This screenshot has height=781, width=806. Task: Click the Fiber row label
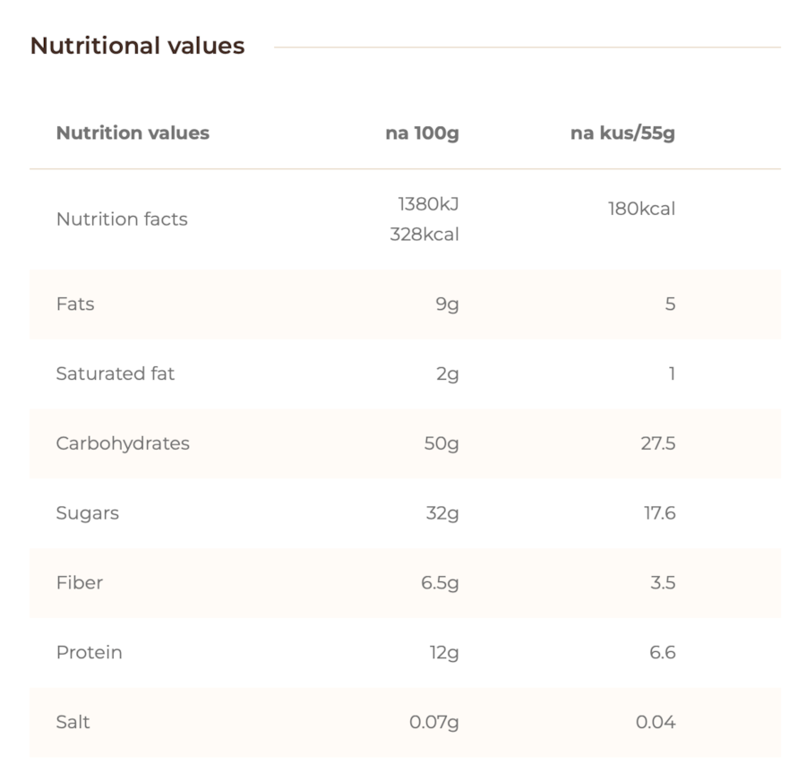pyautogui.click(x=80, y=582)
